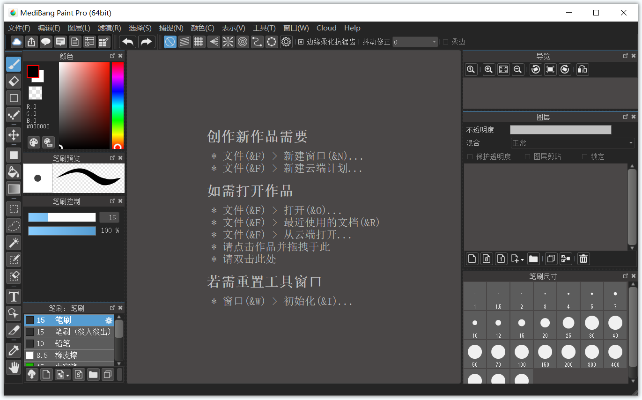Select the Text tool
The height and width of the screenshot is (400, 642).
coord(14,296)
